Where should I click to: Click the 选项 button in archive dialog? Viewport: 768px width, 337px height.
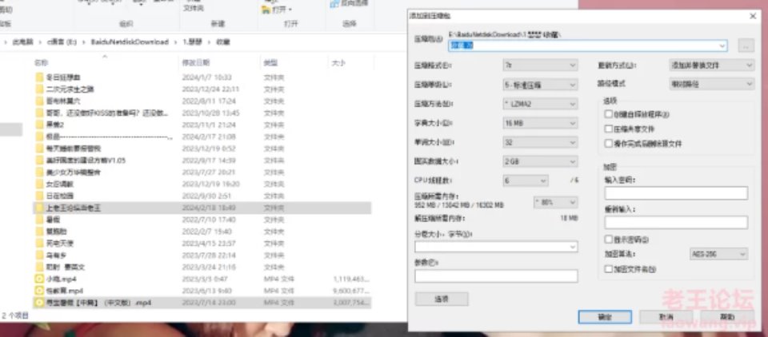coord(442,299)
